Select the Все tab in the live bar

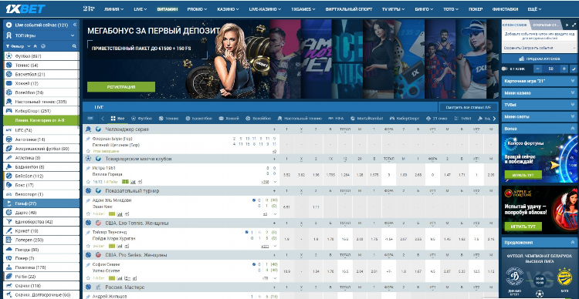(117, 119)
